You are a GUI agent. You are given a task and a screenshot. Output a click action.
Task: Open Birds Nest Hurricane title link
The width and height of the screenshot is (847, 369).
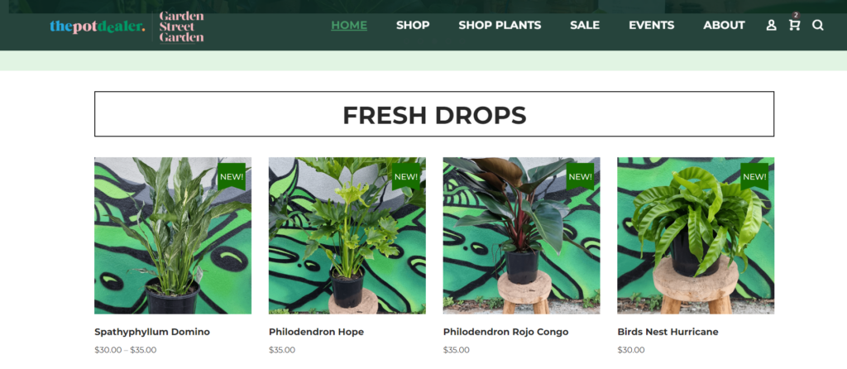pyautogui.click(x=668, y=332)
